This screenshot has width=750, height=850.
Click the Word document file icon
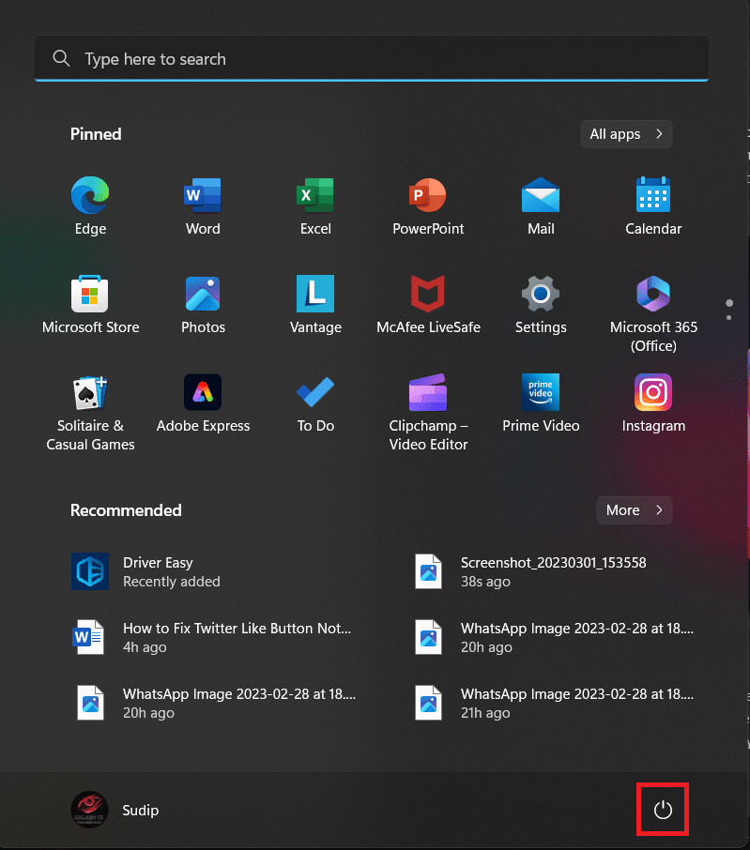coord(88,637)
